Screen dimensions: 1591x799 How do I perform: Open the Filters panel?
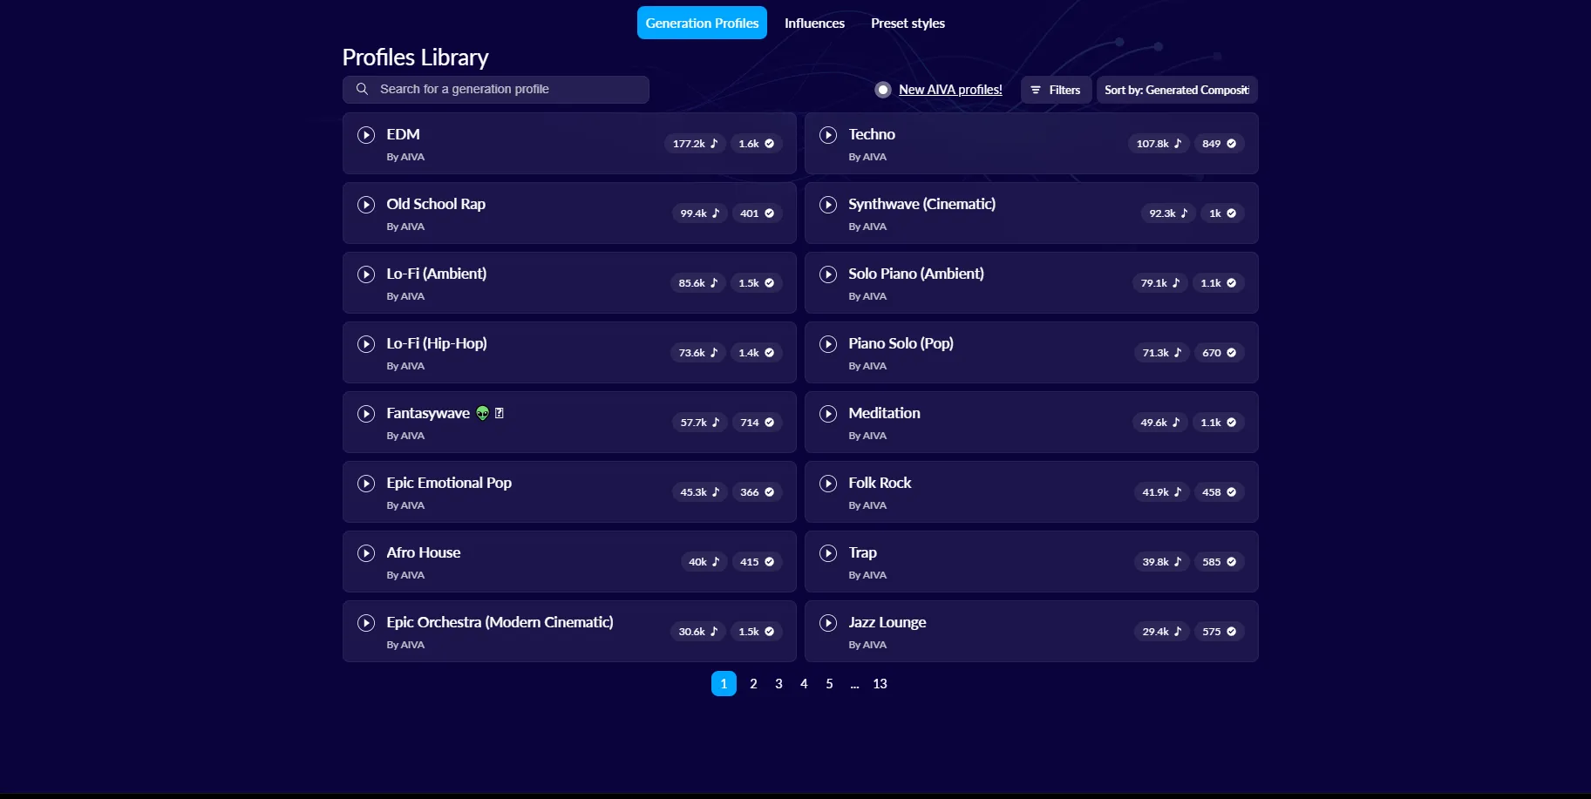pos(1056,90)
